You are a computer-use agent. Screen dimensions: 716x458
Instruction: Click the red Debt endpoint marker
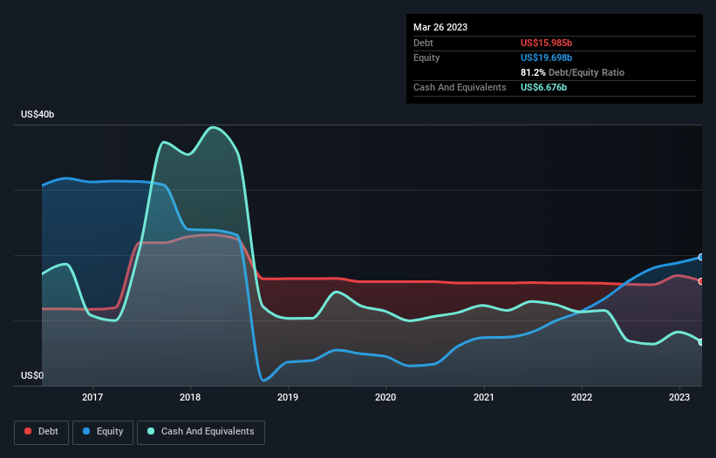point(701,281)
